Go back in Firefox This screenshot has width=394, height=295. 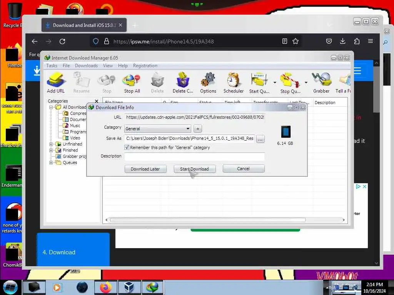pyautogui.click(x=35, y=41)
